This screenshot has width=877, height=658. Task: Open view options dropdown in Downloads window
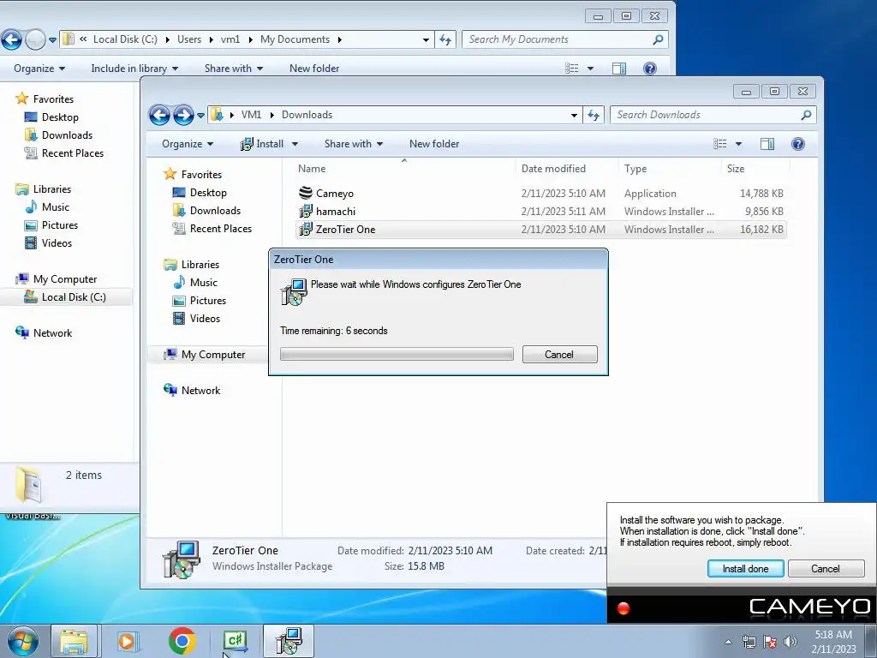pos(738,144)
